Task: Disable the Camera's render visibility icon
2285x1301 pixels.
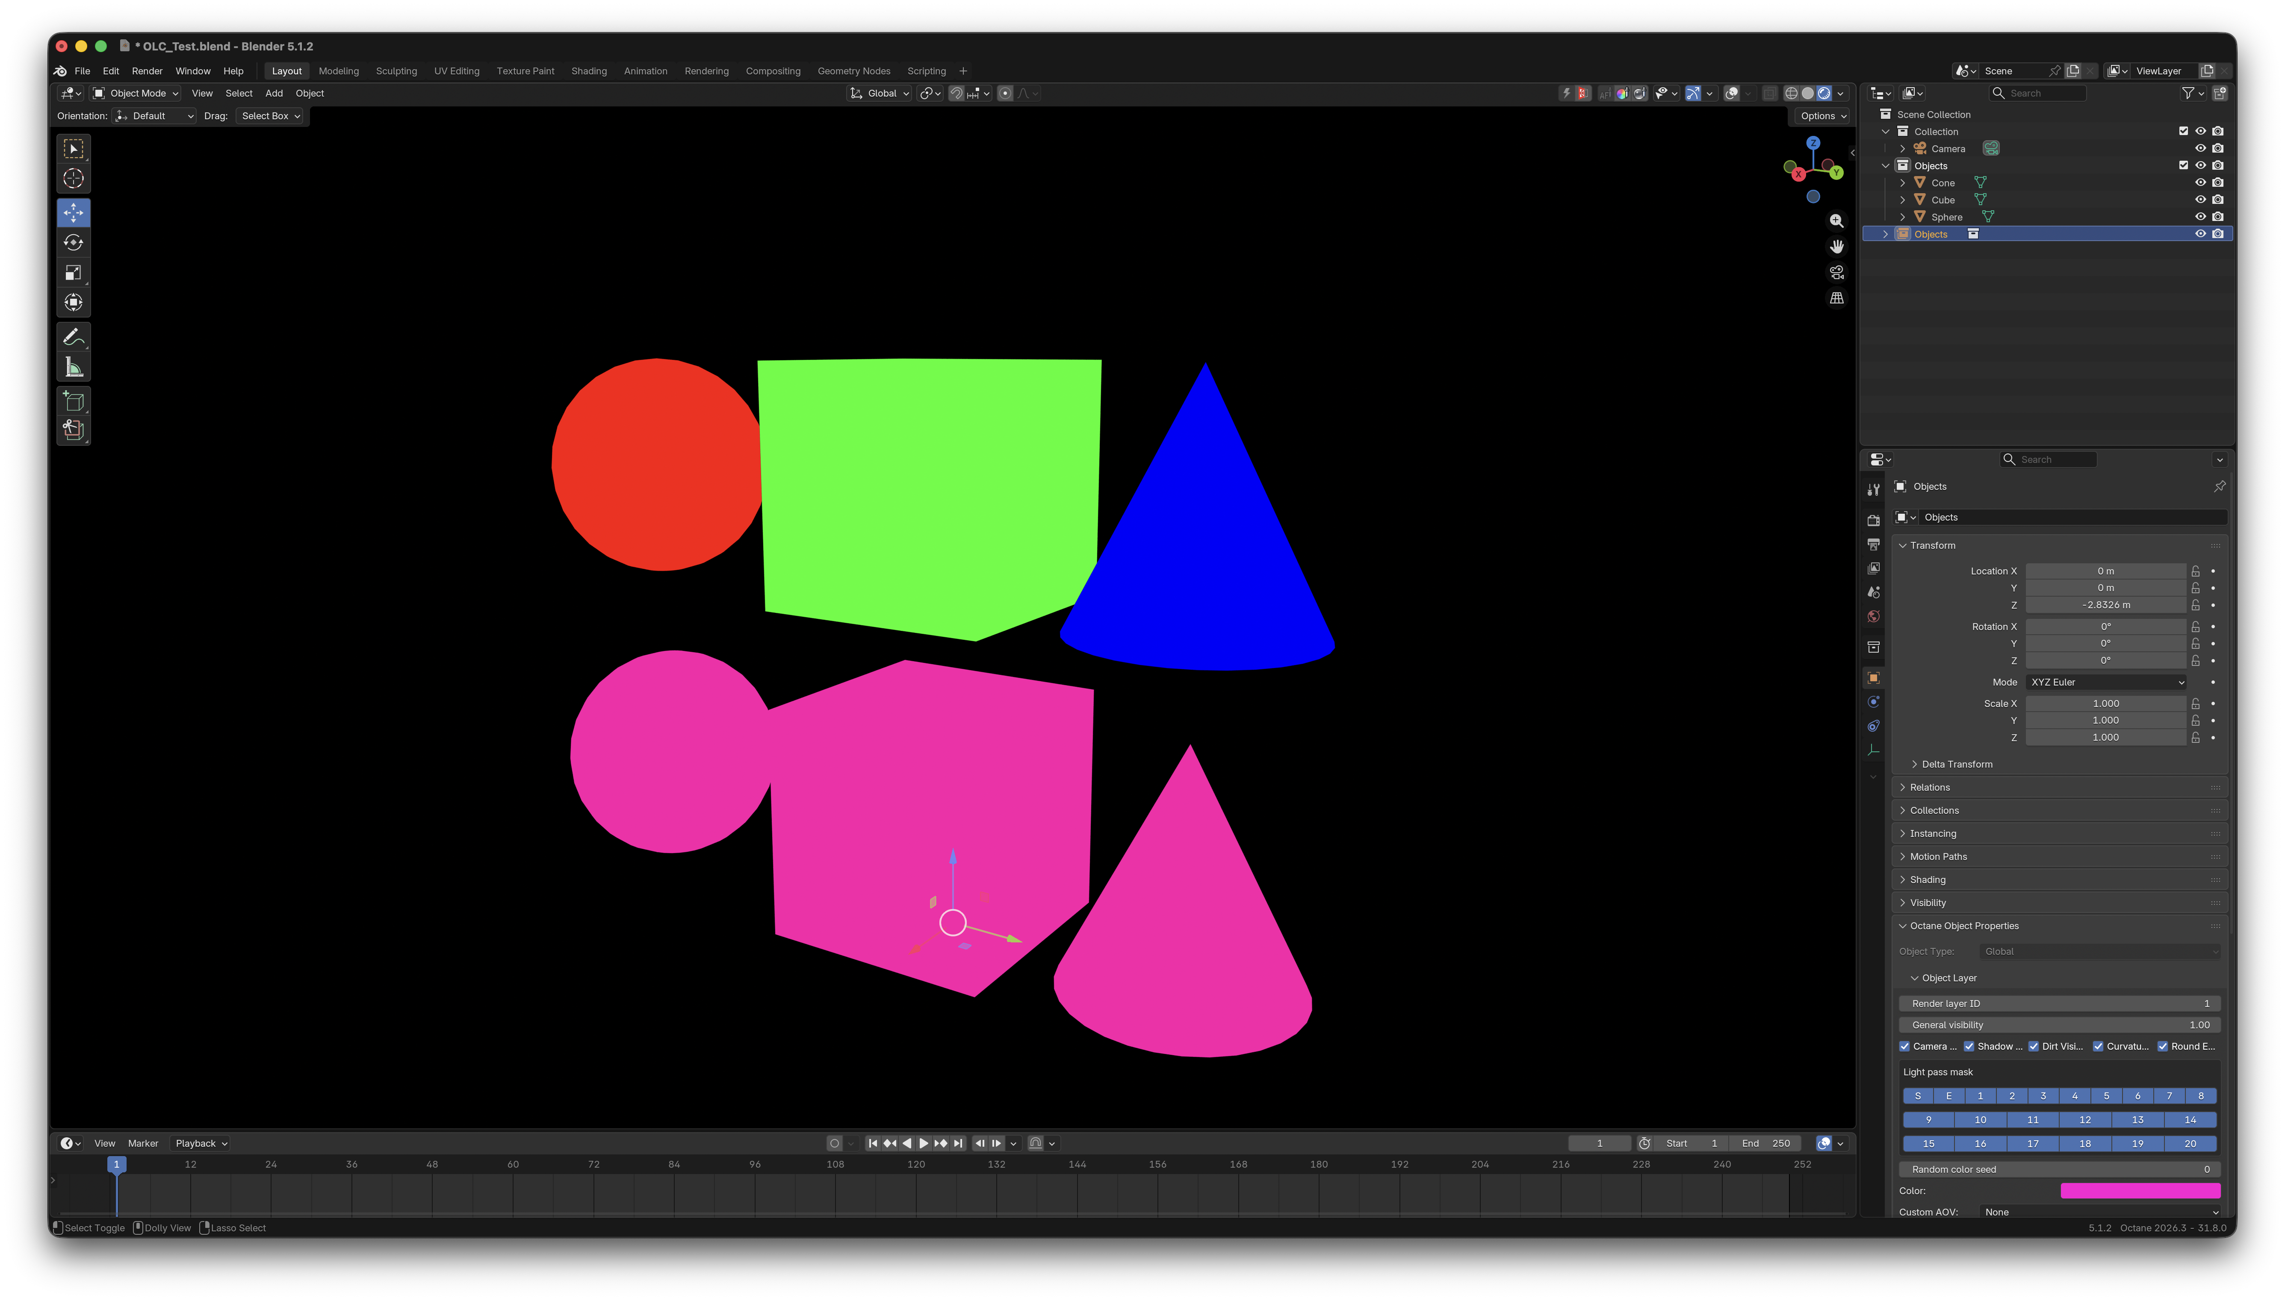Action: point(2217,148)
